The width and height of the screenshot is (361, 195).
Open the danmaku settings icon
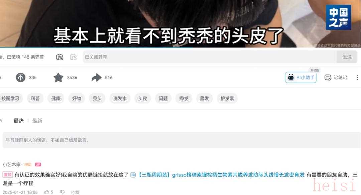pos(73,57)
